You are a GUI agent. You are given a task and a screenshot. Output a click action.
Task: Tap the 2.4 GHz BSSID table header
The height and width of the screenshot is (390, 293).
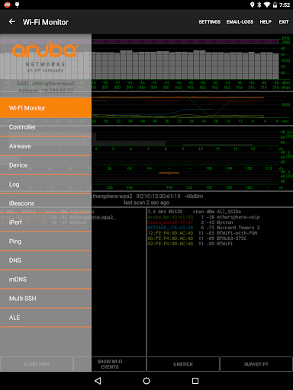195,212
